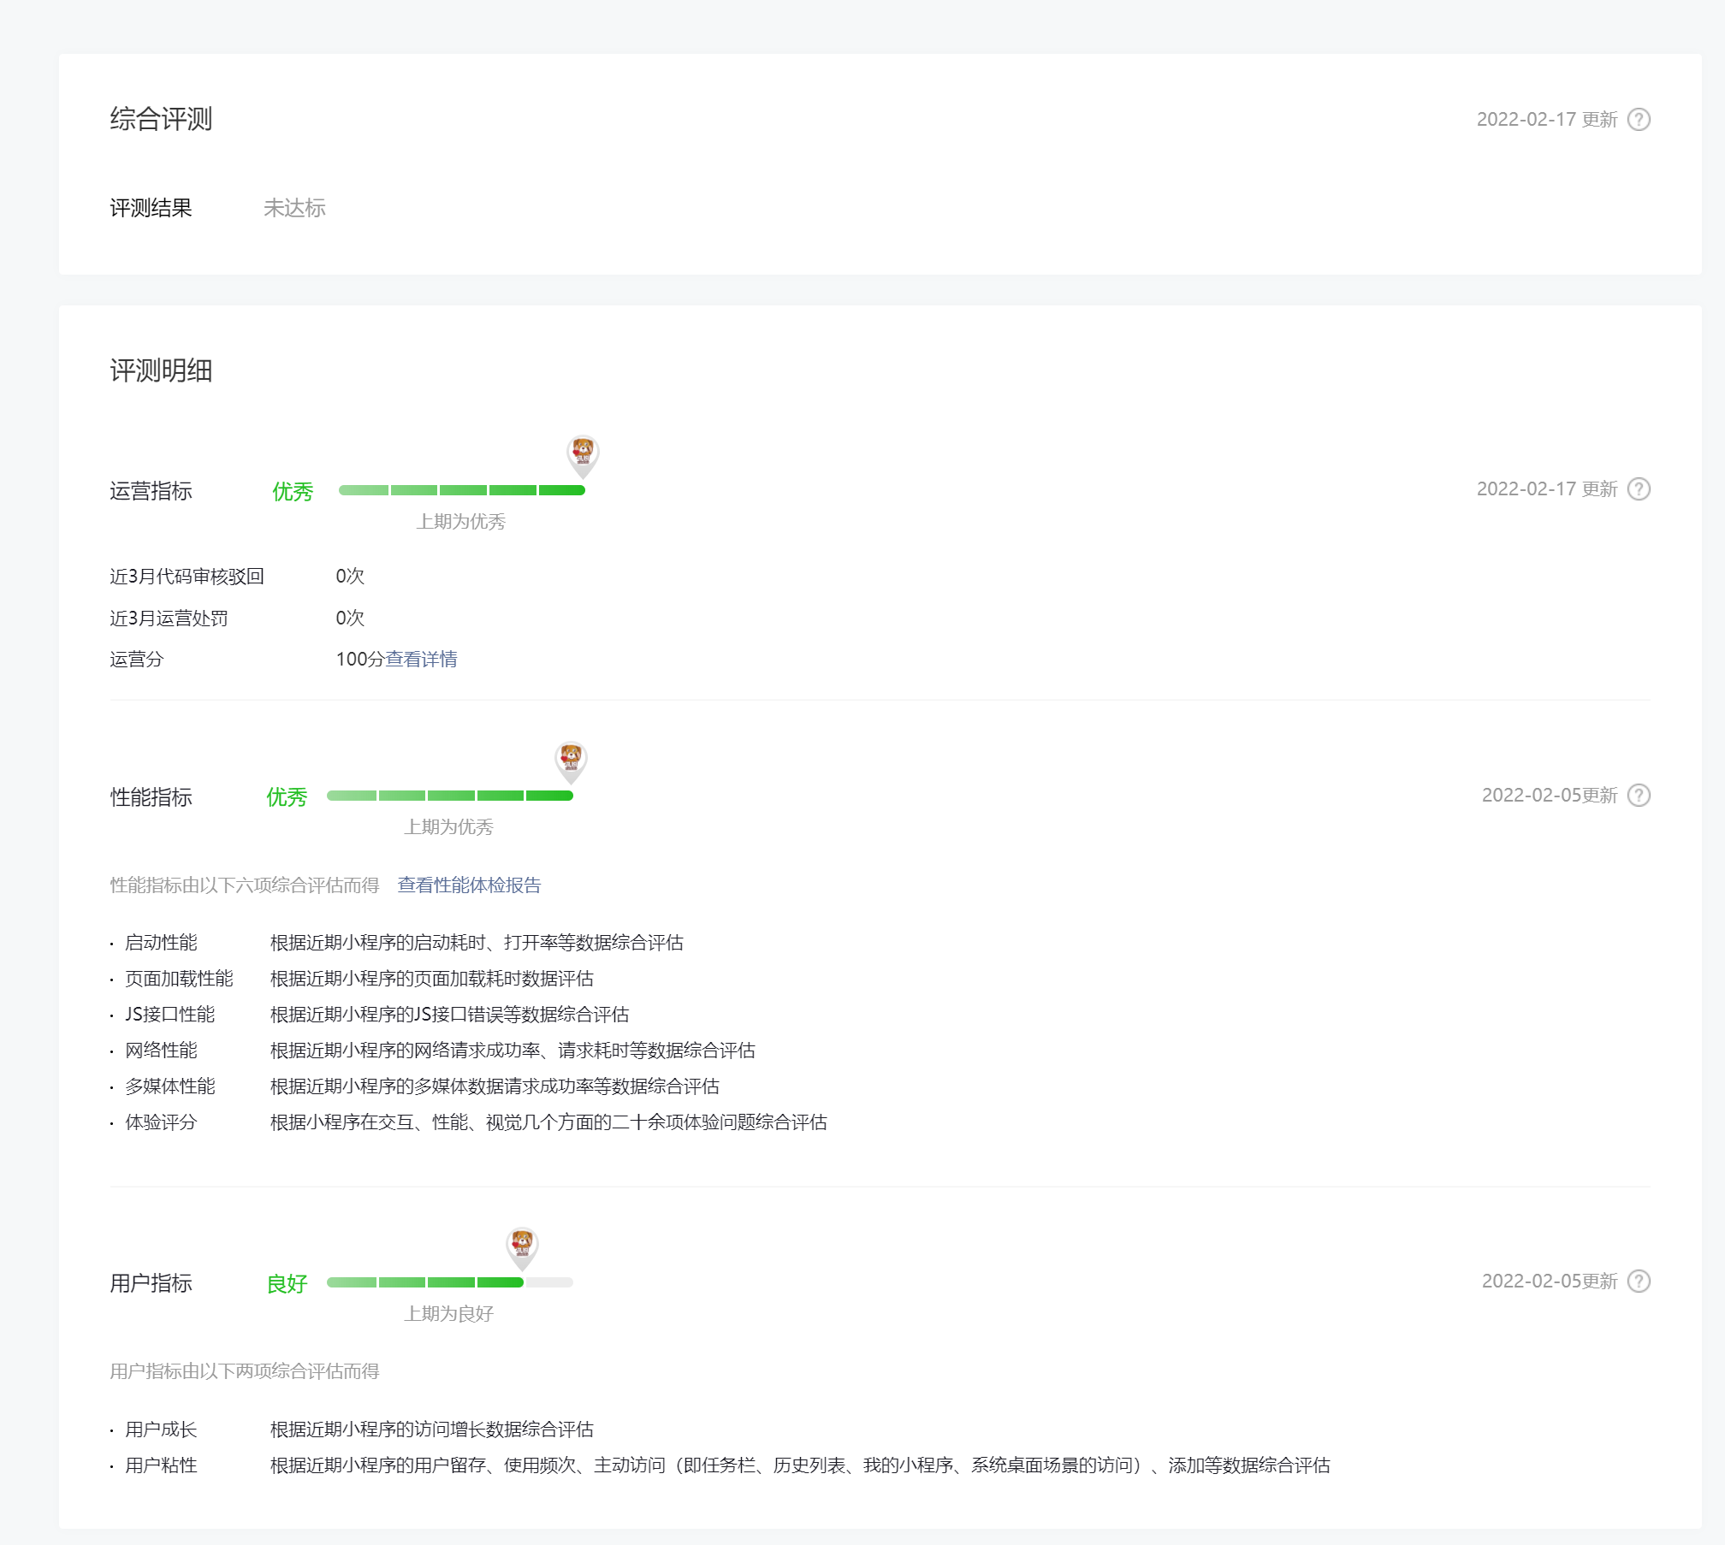
Task: Click help icon in 用户指标 row
Action: (x=1639, y=1281)
